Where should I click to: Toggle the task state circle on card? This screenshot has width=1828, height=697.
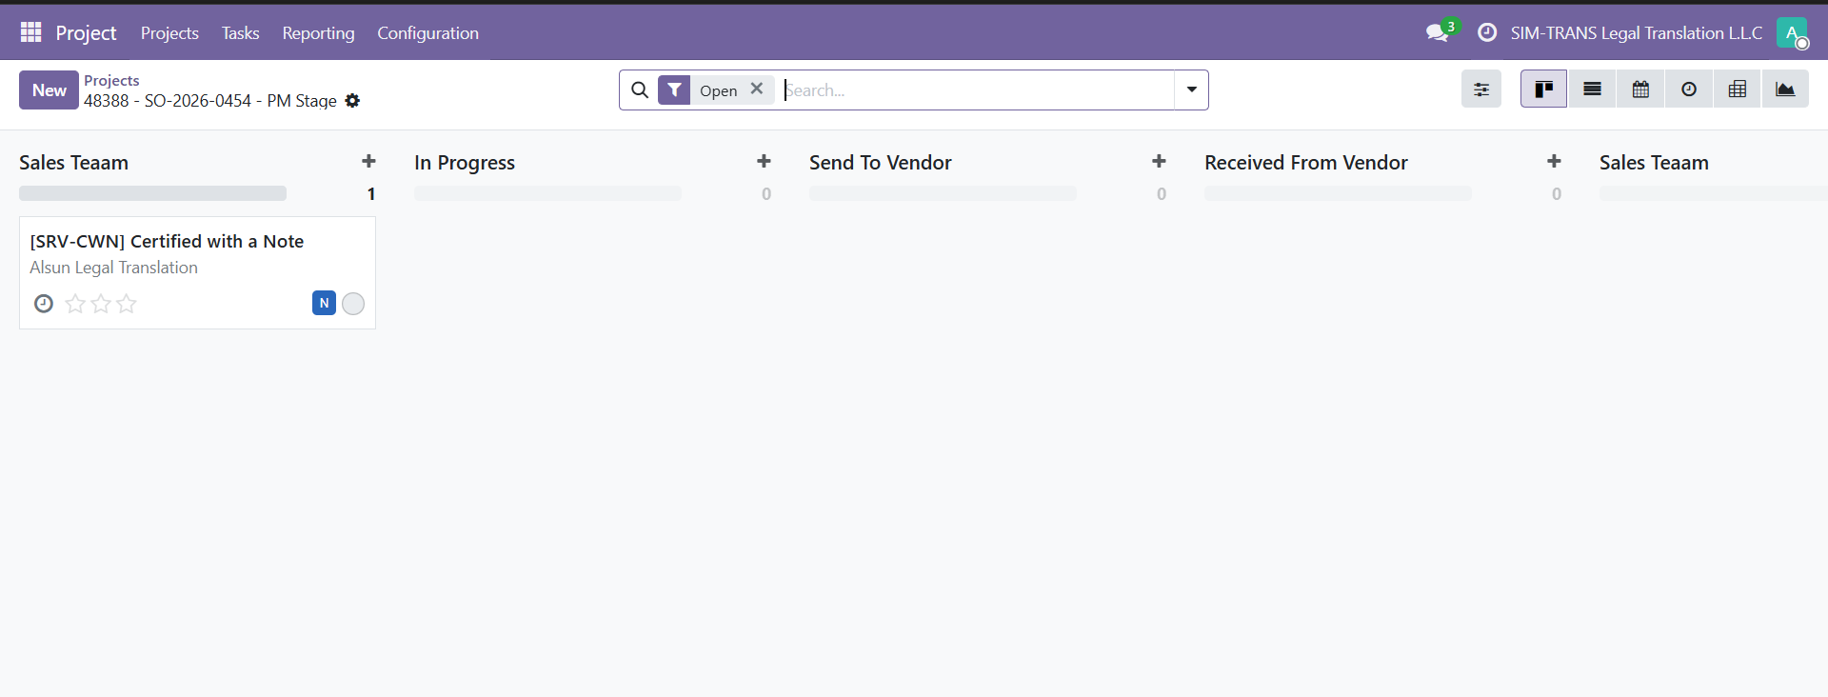(x=353, y=304)
